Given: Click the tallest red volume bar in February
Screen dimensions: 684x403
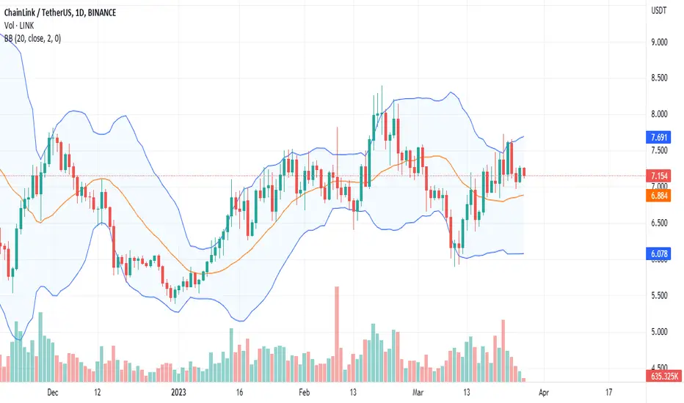Looking at the screenshot, I should (337, 334).
